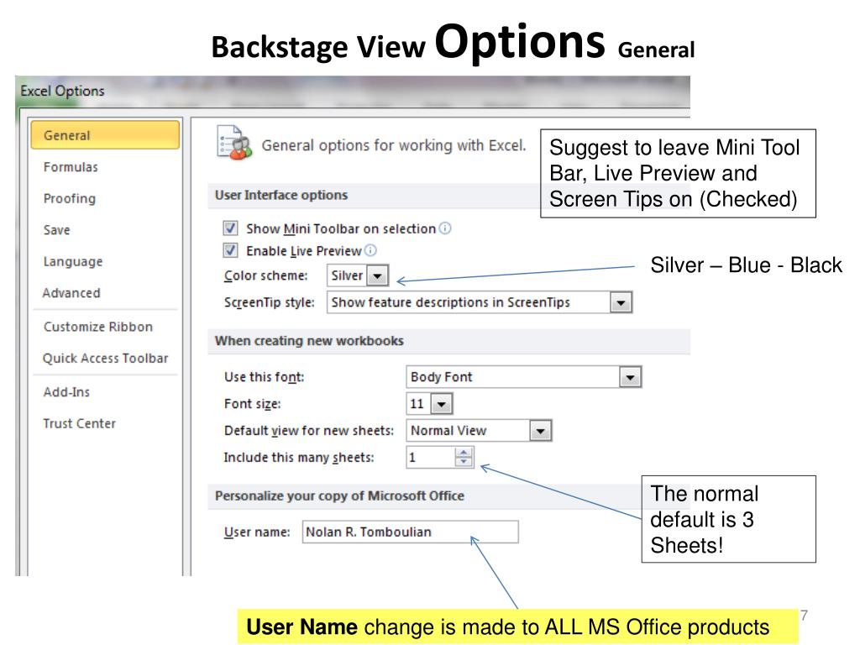The height and width of the screenshot is (645, 860).
Task: Click the User Interface options section header
Action: pyautogui.click(x=281, y=195)
